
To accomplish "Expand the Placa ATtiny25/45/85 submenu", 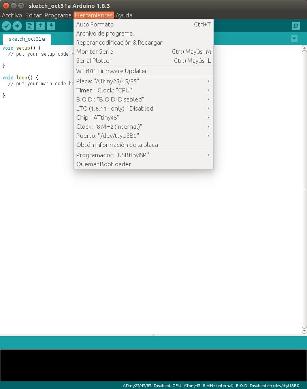I will pos(143,81).
